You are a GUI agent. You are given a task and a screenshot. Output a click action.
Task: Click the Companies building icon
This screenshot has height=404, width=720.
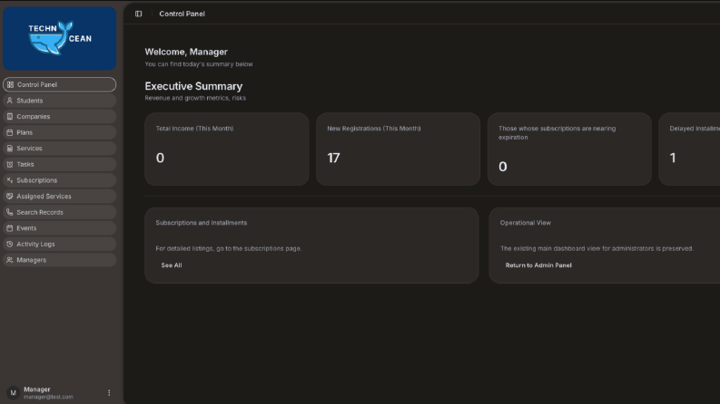(10, 116)
